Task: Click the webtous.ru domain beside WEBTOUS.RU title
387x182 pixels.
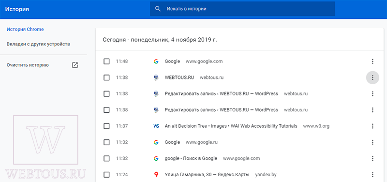Action: point(211,77)
